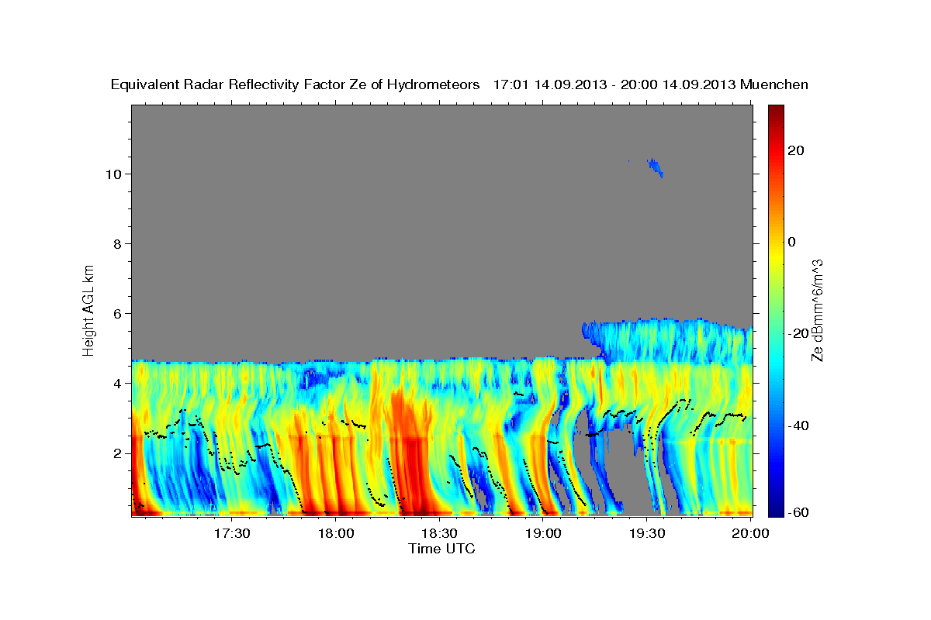Click the plot title 'Equivalent Radar Reflectivity Factor Ze of Hydrometeors'
This screenshot has height=620, width=931.
coord(296,84)
